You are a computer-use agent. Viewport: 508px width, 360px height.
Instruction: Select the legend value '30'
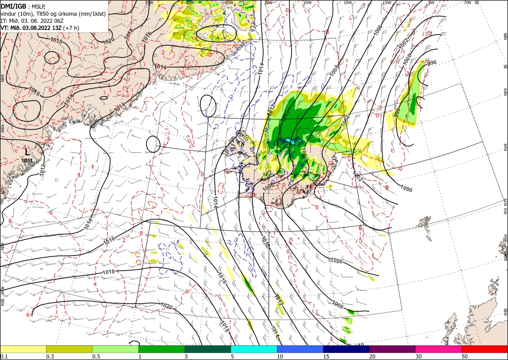tap(419, 356)
